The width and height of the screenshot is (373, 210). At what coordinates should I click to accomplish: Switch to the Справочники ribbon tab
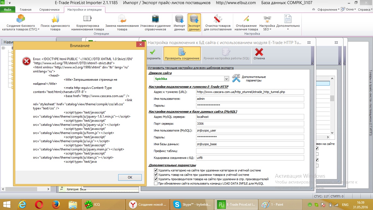(x=49, y=10)
